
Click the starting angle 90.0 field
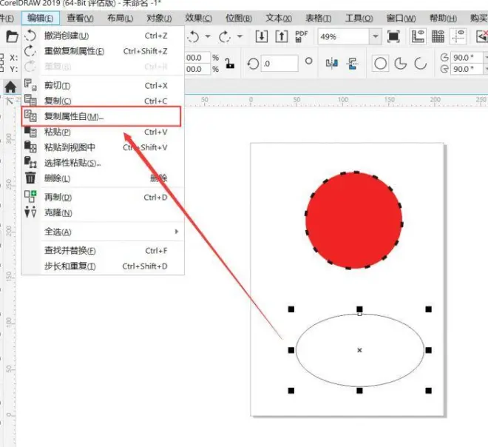pos(467,58)
